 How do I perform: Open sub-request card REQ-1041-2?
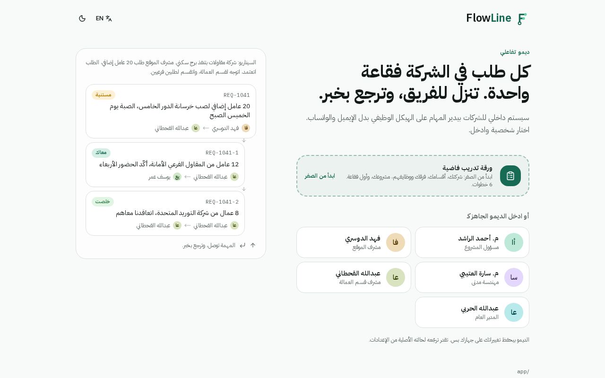165,213
